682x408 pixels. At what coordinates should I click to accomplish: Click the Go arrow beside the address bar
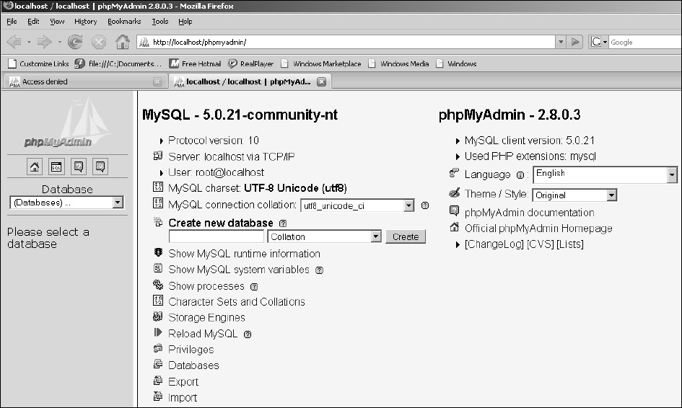[x=575, y=42]
